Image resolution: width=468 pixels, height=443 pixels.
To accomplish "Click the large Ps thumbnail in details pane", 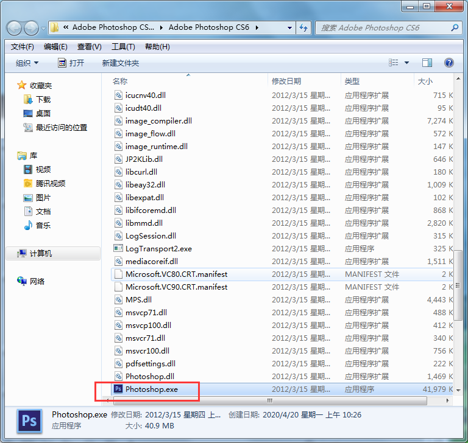I will coord(29,421).
